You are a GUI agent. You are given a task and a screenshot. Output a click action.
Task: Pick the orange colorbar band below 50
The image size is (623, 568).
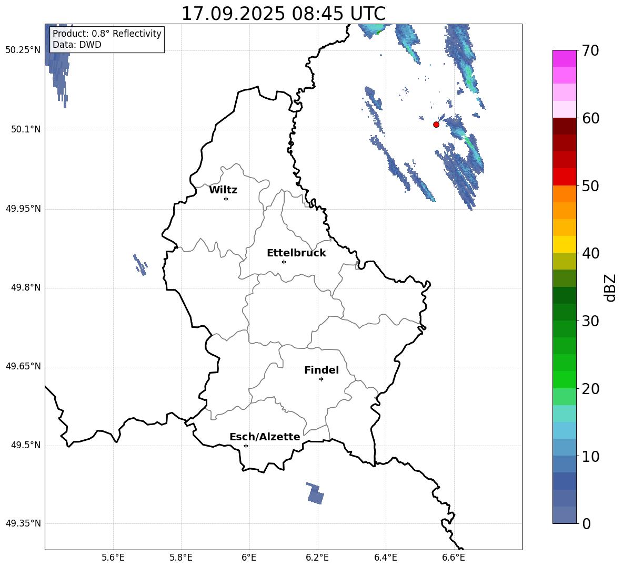coord(564,194)
